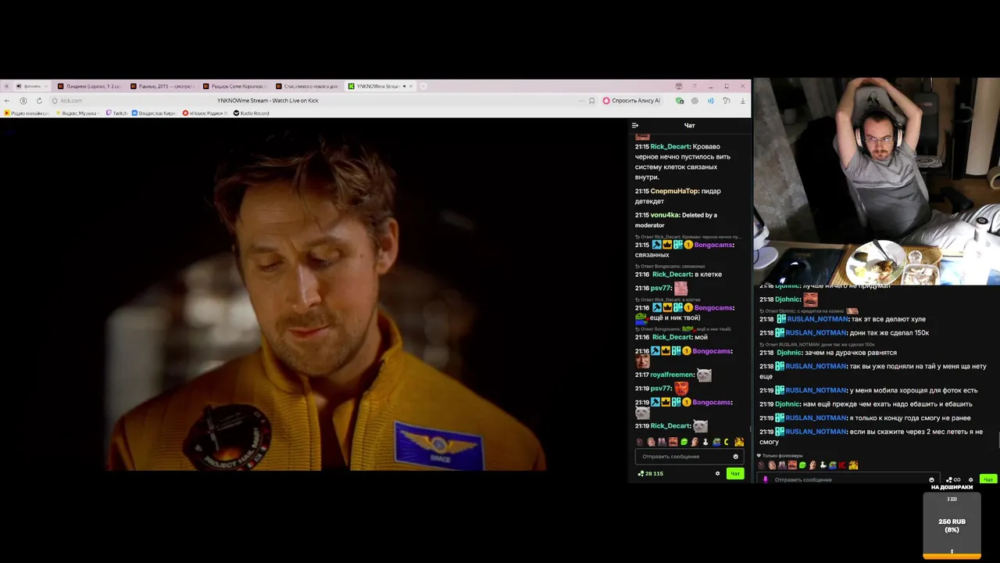
Task: Click the vonu4ka username in chat
Action: click(x=664, y=215)
